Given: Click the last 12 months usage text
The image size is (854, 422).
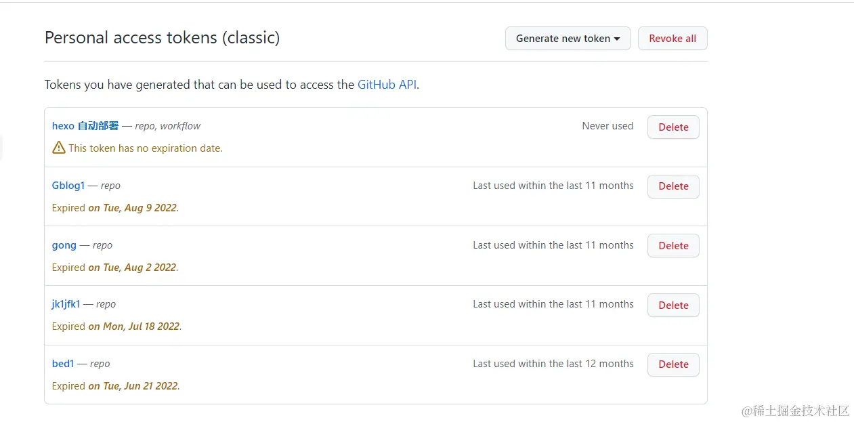Looking at the screenshot, I should (x=553, y=364).
